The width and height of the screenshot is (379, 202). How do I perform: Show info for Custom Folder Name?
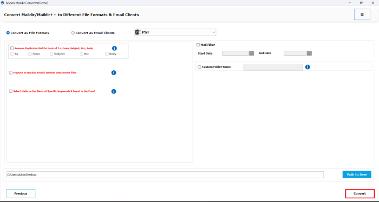[x=308, y=67]
